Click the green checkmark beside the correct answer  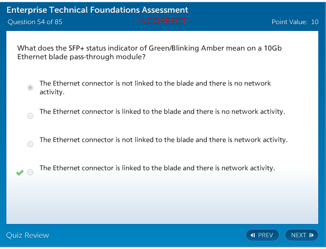20,173
